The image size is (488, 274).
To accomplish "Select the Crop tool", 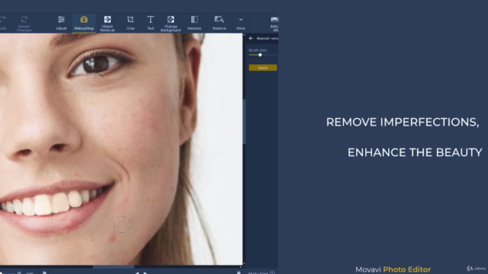I will [x=130, y=23].
